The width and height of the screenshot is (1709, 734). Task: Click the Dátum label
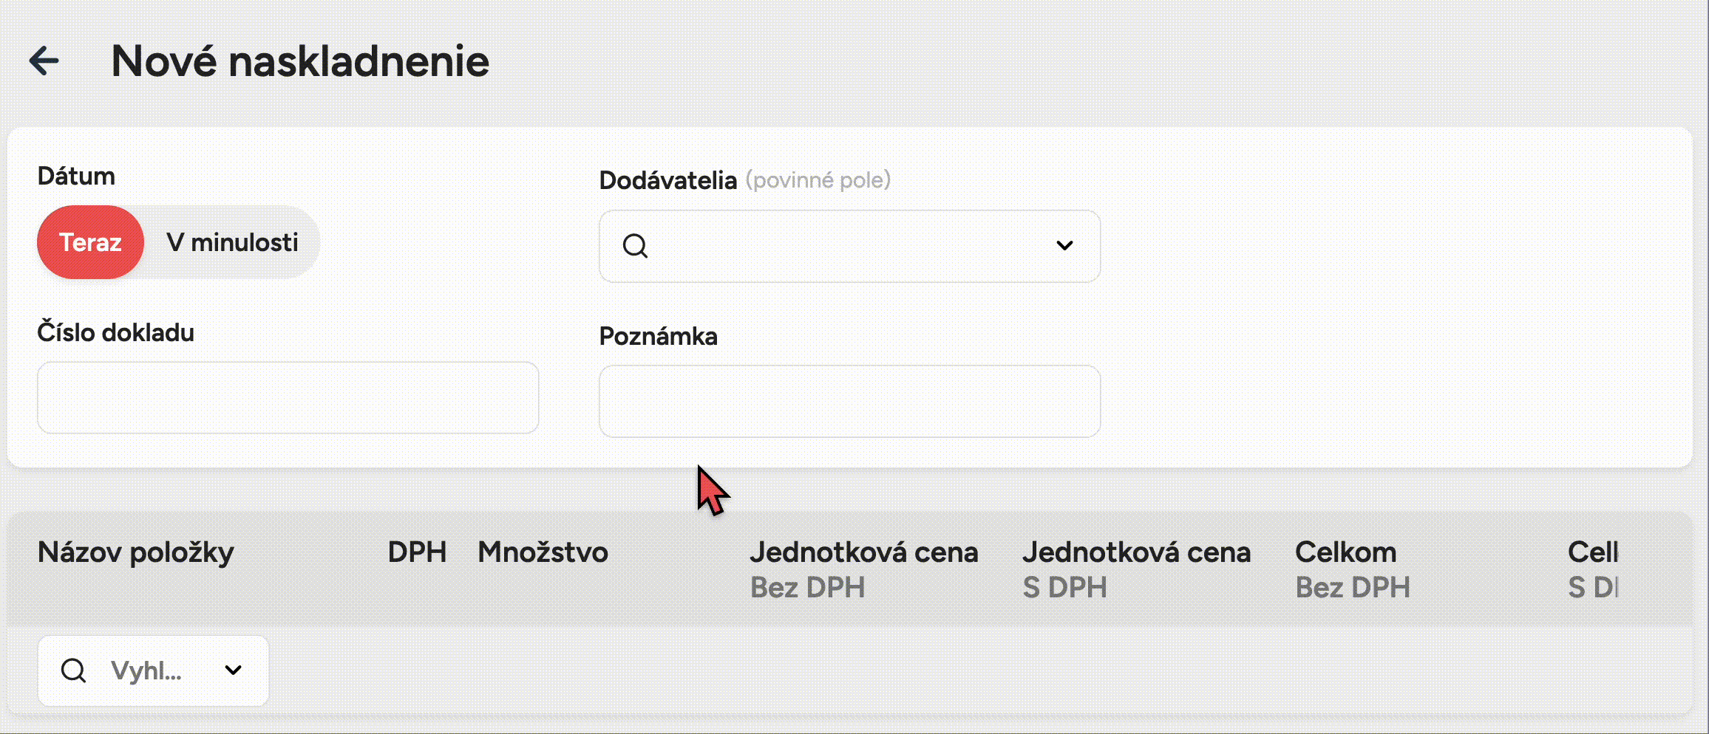click(76, 176)
